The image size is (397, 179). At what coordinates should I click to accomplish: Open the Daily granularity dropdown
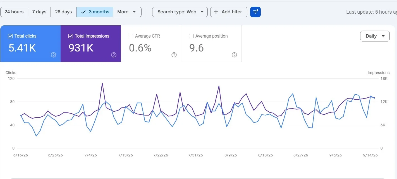(x=375, y=36)
